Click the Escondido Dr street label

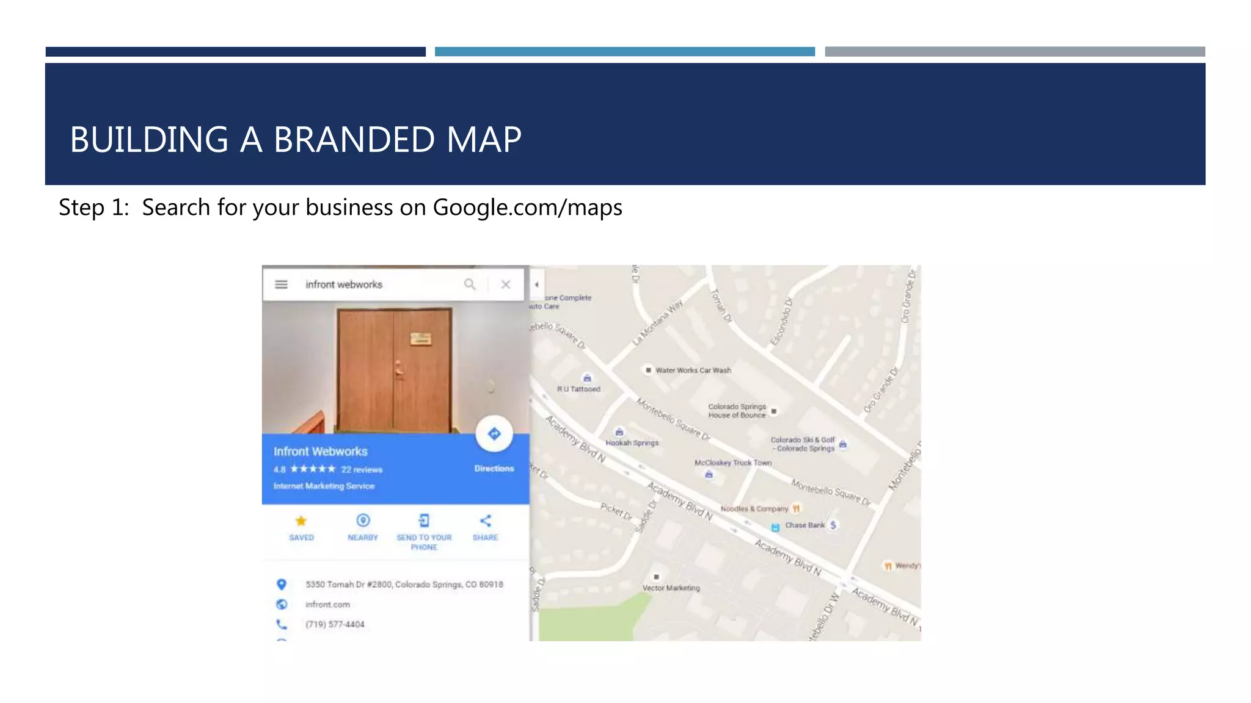pyautogui.click(x=781, y=322)
